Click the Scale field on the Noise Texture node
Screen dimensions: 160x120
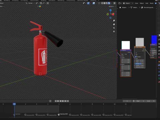click(x=140, y=60)
